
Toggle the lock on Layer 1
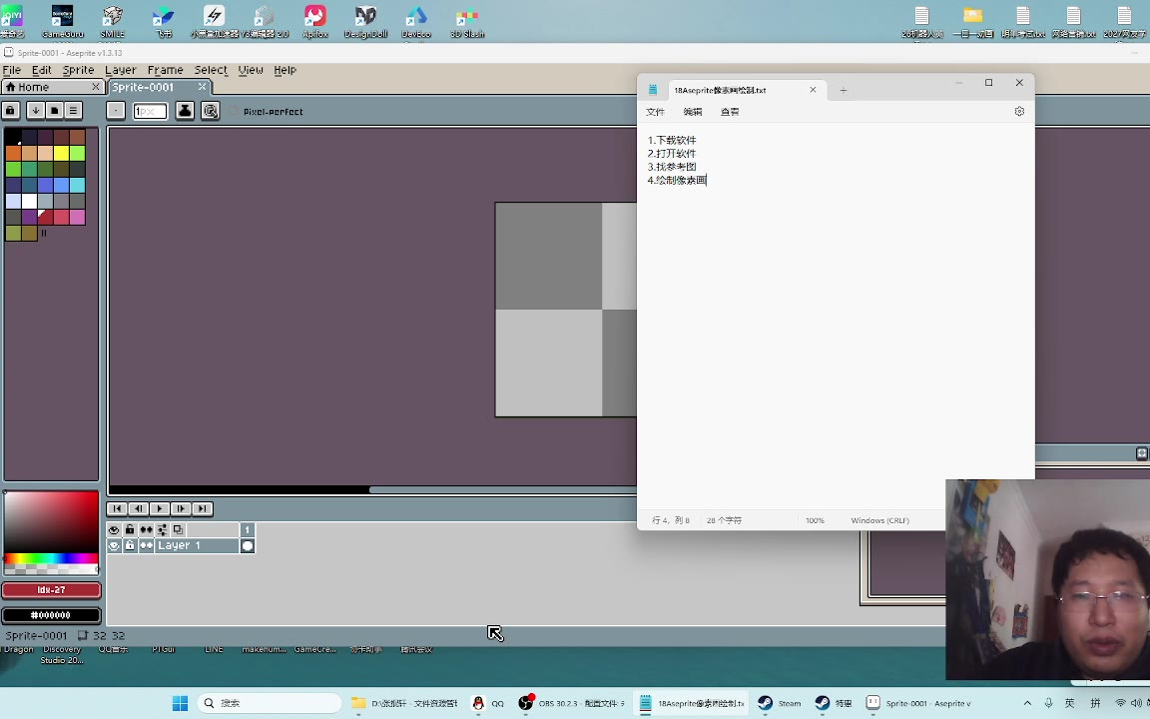[130, 546]
